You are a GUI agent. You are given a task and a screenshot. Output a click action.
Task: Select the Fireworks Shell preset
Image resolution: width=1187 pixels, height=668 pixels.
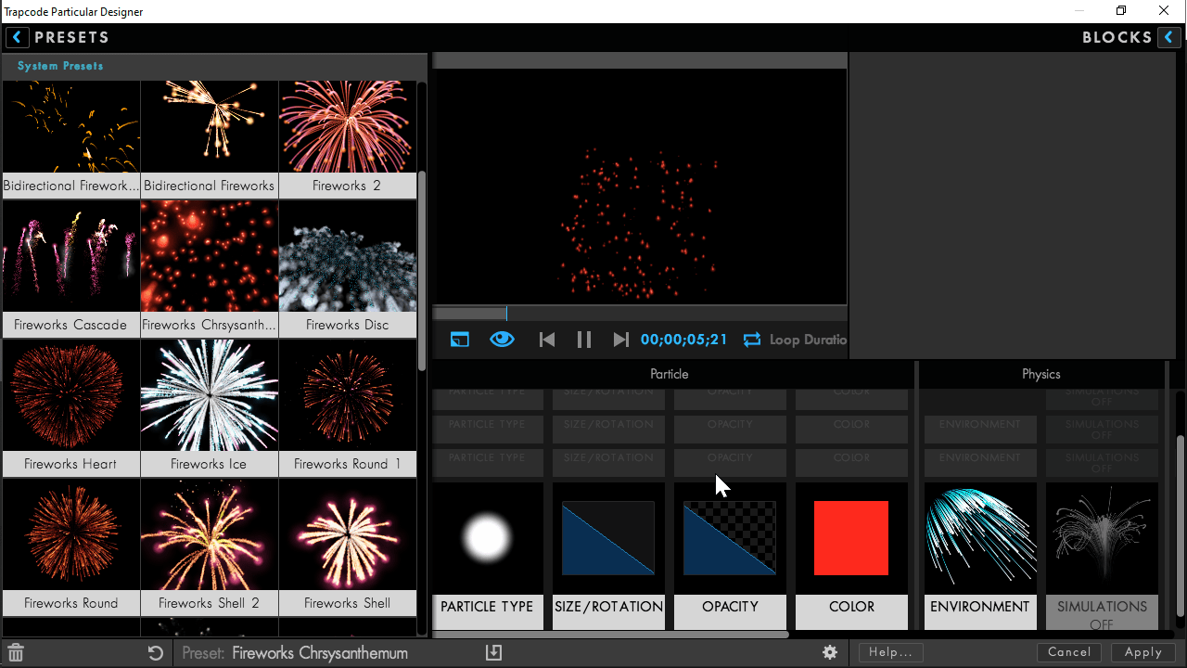(x=348, y=546)
